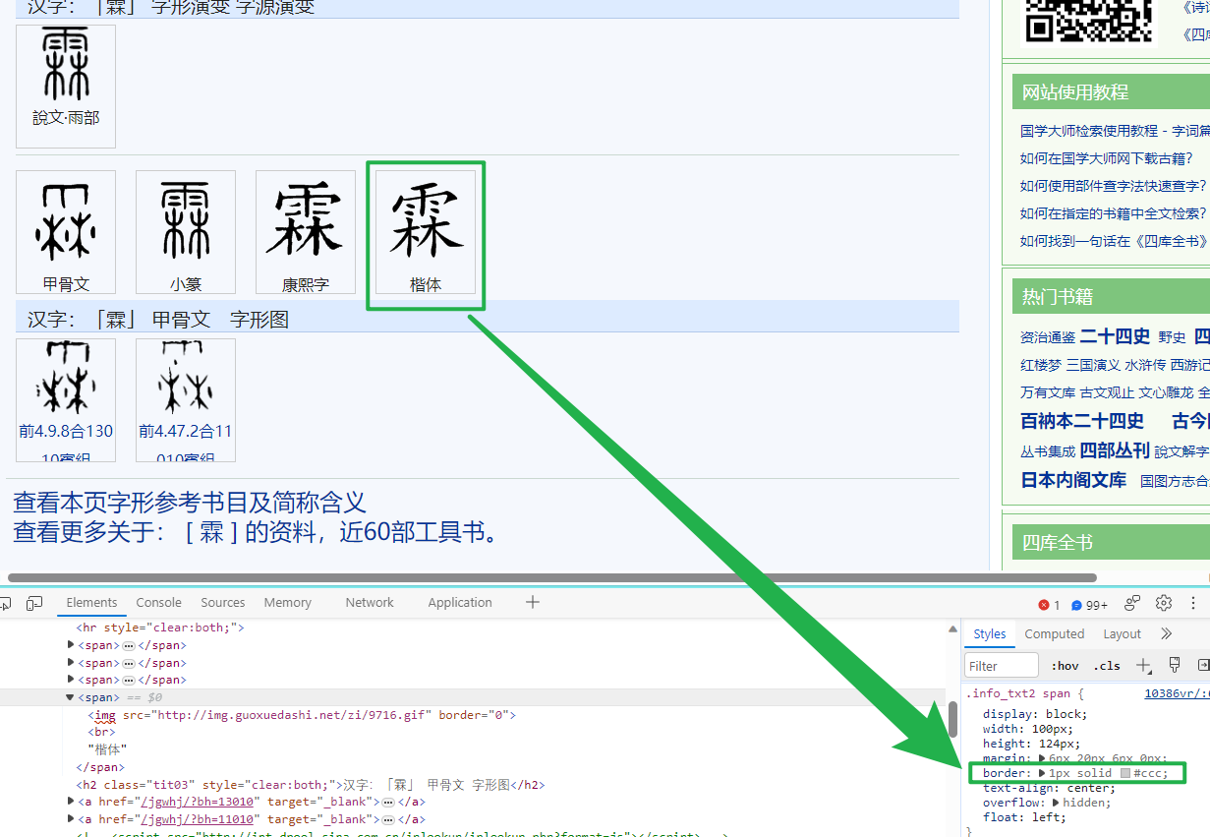Click the 康熙字 glyph thumbnail
Screen dimensions: 1210x837
[306, 232]
